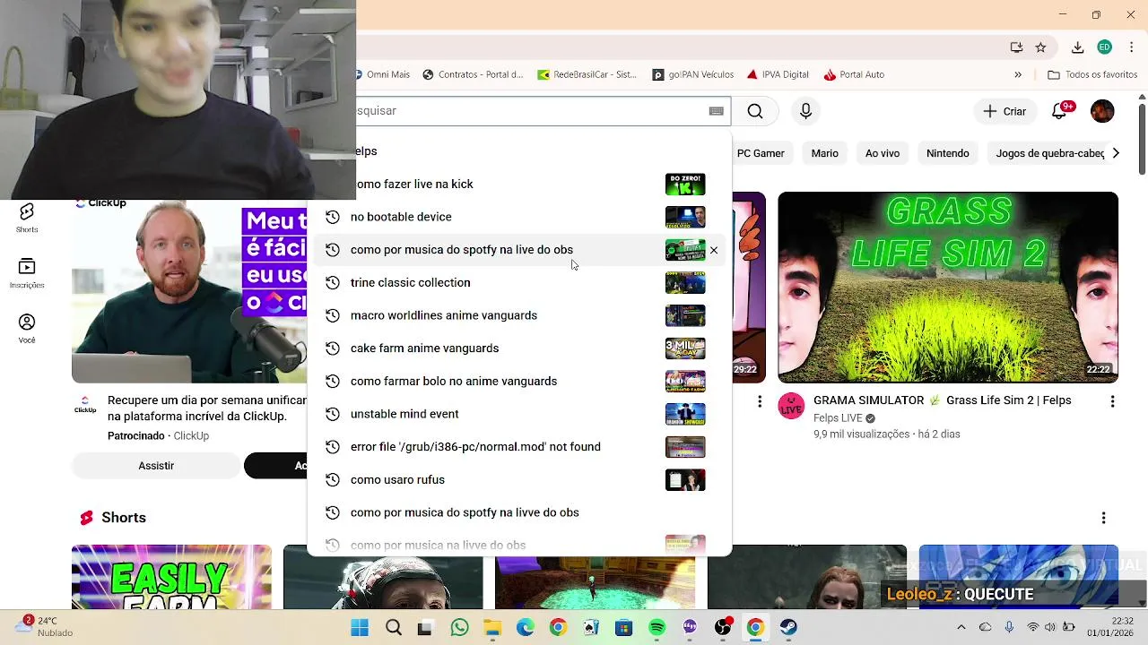1148x645 pixels.
Task: Open Steam from the taskbar
Action: 788,627
